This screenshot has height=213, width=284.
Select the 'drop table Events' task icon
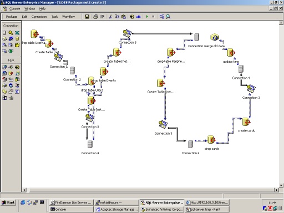click(104, 72)
